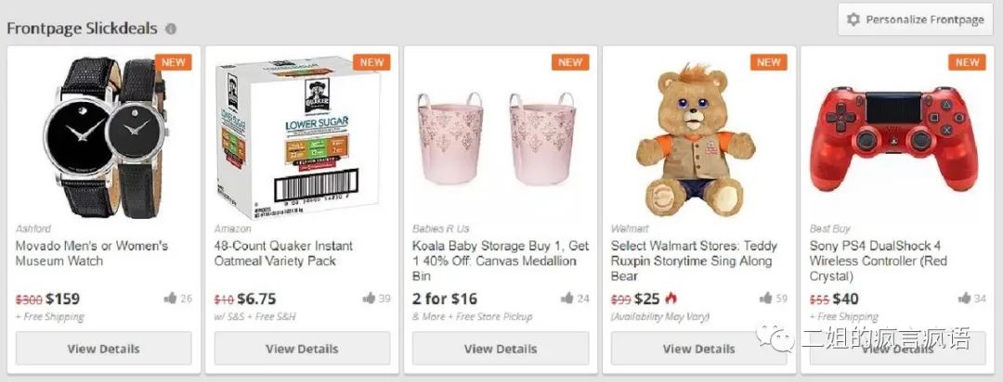
Task: Click the info icon beside Frontpage Slickdeals
Action: (171, 29)
